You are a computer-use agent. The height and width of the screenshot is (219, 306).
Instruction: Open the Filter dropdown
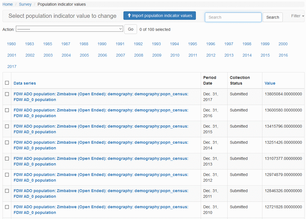(x=297, y=16)
